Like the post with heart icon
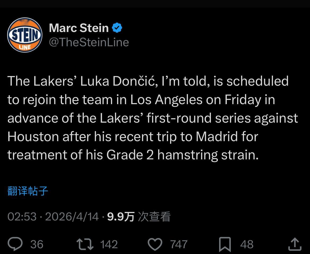Screen dimensions: 310x254 [x=155, y=244]
